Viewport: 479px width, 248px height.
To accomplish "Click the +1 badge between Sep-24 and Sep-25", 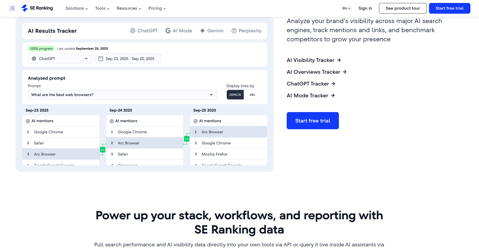I will (187, 139).
